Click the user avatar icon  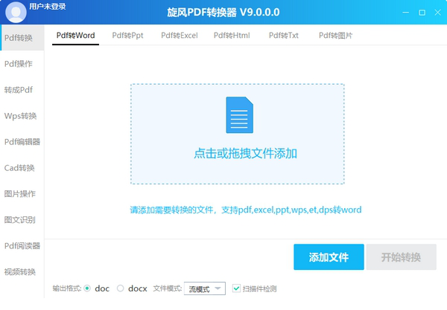(16, 12)
